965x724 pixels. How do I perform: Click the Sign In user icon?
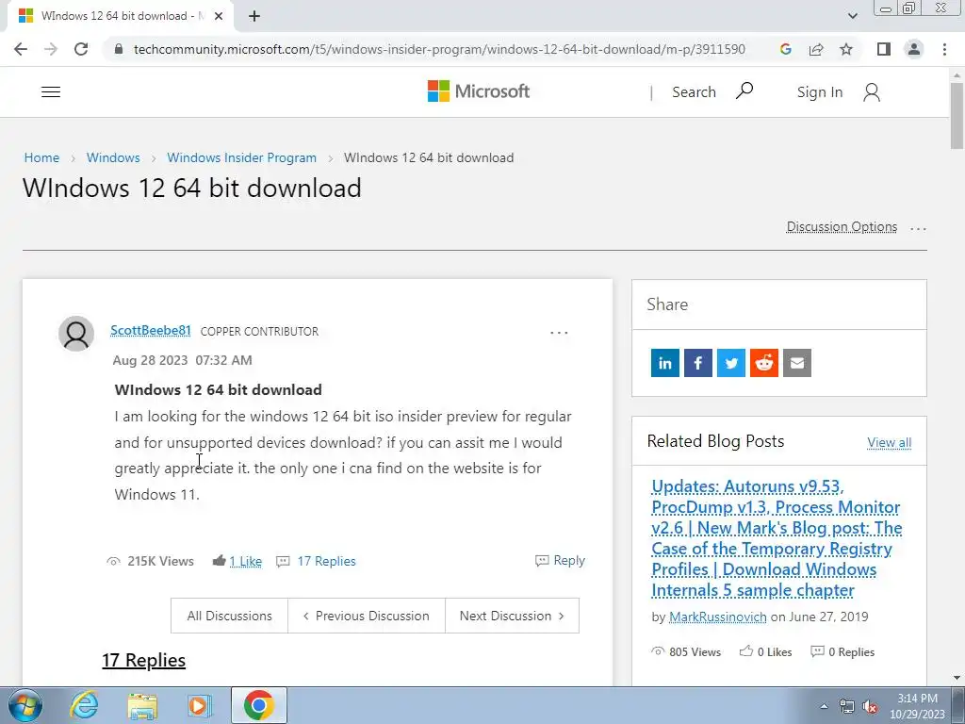[x=872, y=92]
